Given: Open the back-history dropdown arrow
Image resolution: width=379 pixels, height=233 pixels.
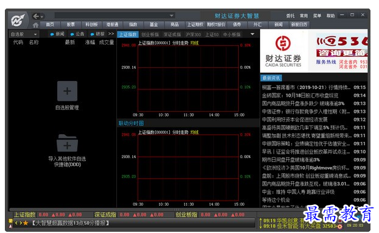Looking at the screenshot, I should [42, 16].
